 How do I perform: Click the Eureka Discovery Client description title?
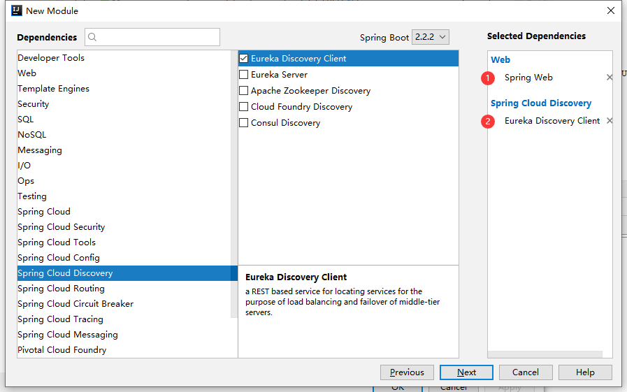click(x=296, y=277)
